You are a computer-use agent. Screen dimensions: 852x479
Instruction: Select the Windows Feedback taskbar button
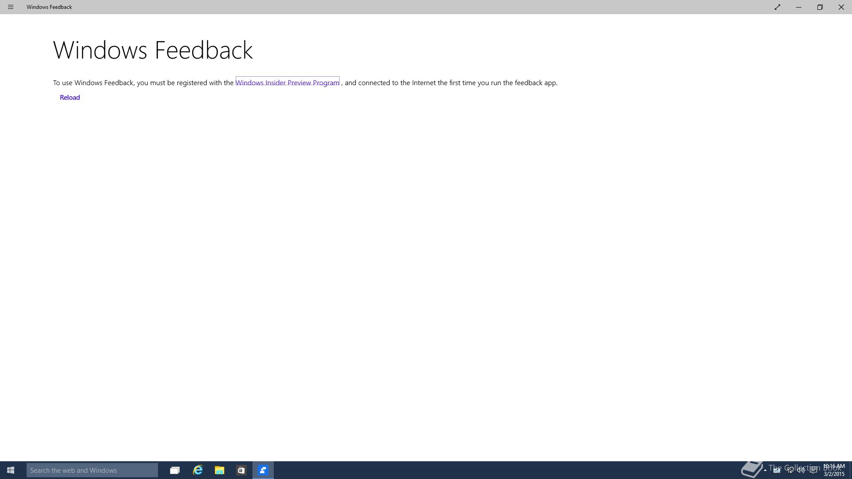(x=263, y=470)
